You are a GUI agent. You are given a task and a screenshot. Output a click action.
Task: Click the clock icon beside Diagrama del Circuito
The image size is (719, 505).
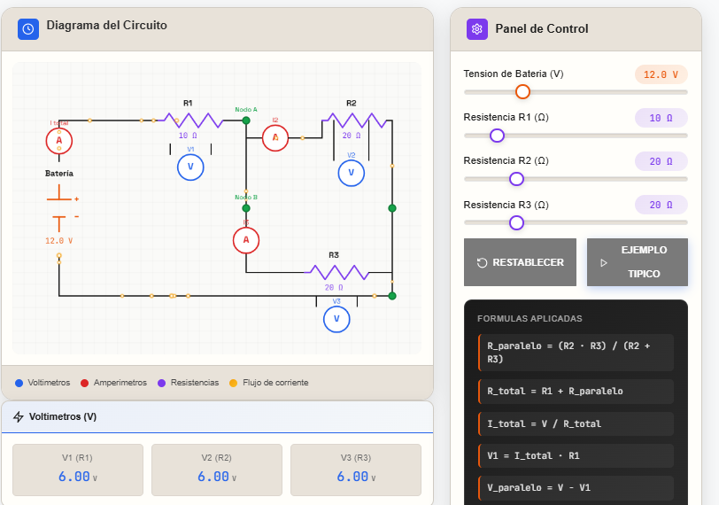(28, 28)
